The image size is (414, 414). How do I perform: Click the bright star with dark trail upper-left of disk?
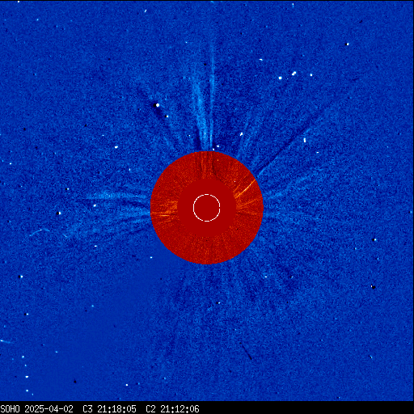(x=158, y=105)
